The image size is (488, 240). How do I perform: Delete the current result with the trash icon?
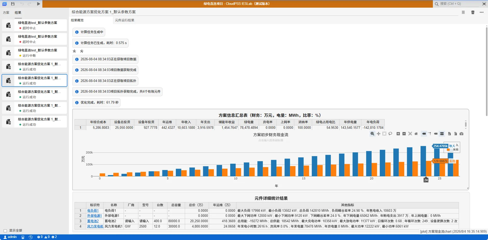point(473,12)
